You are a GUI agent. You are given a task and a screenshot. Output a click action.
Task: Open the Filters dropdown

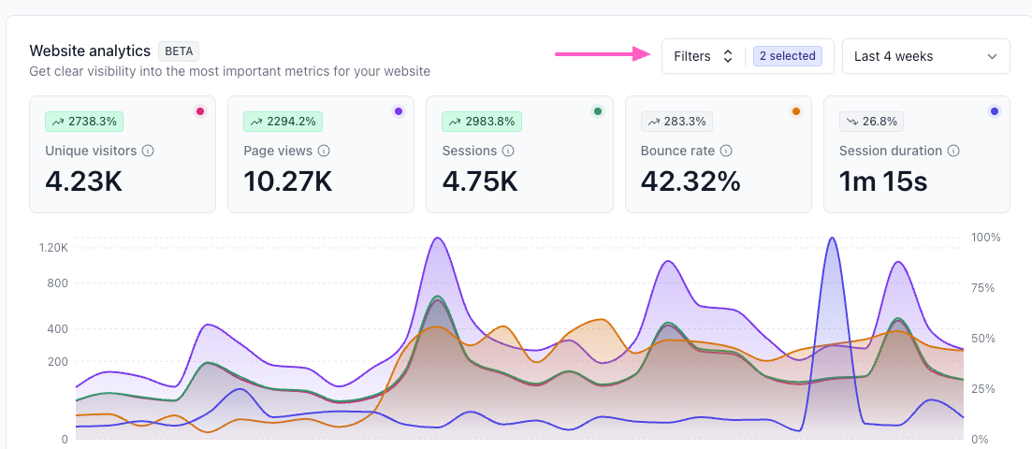(702, 56)
